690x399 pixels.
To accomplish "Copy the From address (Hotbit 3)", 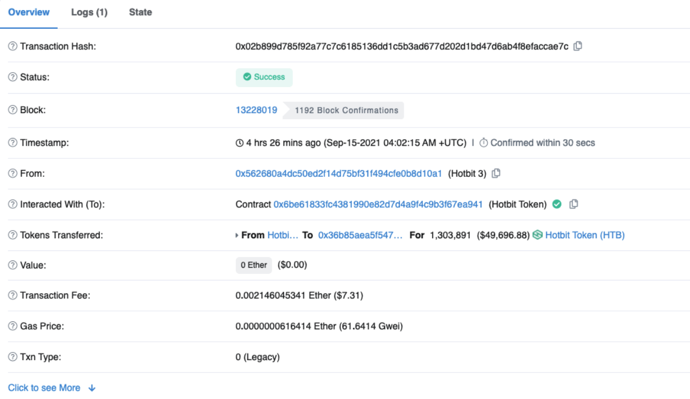I will [496, 173].
